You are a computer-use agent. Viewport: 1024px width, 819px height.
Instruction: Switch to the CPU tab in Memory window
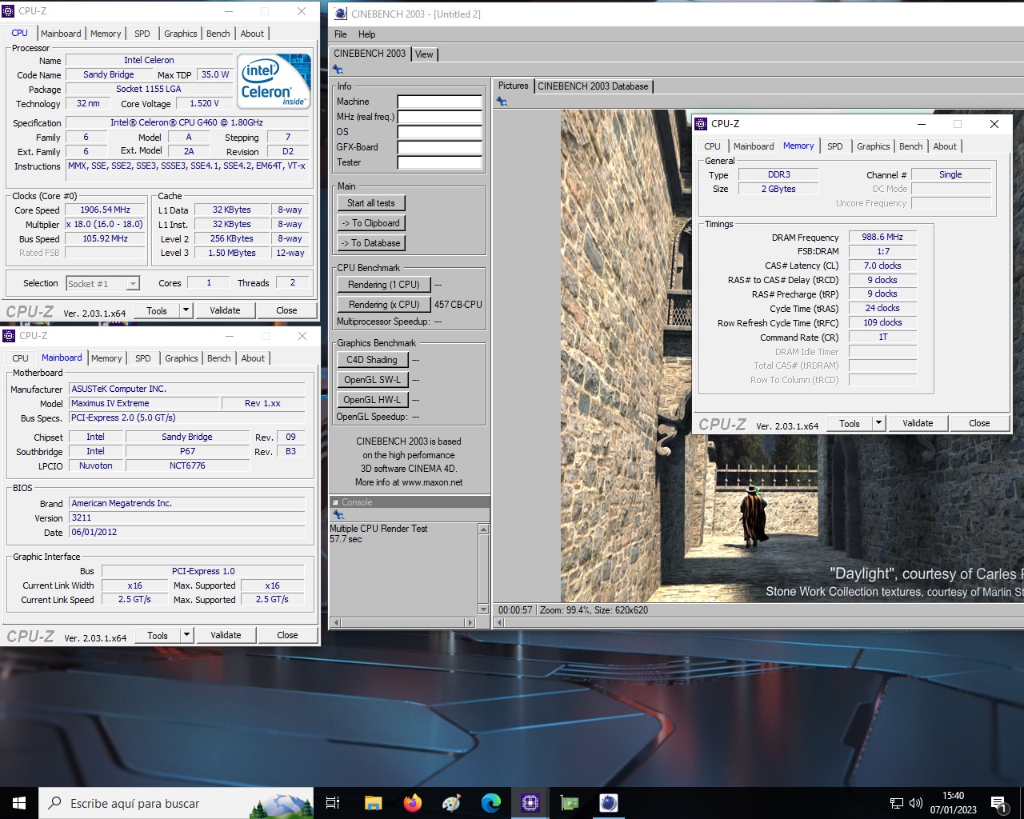[712, 146]
